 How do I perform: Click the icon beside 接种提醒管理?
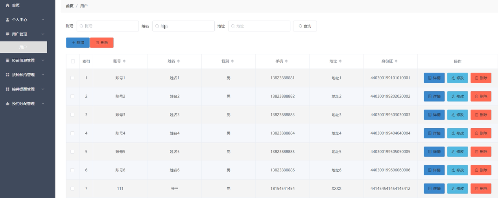point(7,89)
